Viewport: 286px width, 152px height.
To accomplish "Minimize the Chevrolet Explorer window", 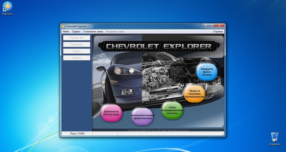I will pyautogui.click(x=206, y=26).
